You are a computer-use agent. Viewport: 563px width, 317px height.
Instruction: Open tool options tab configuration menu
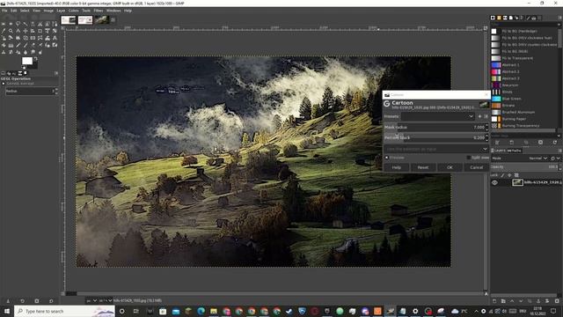coord(56,73)
